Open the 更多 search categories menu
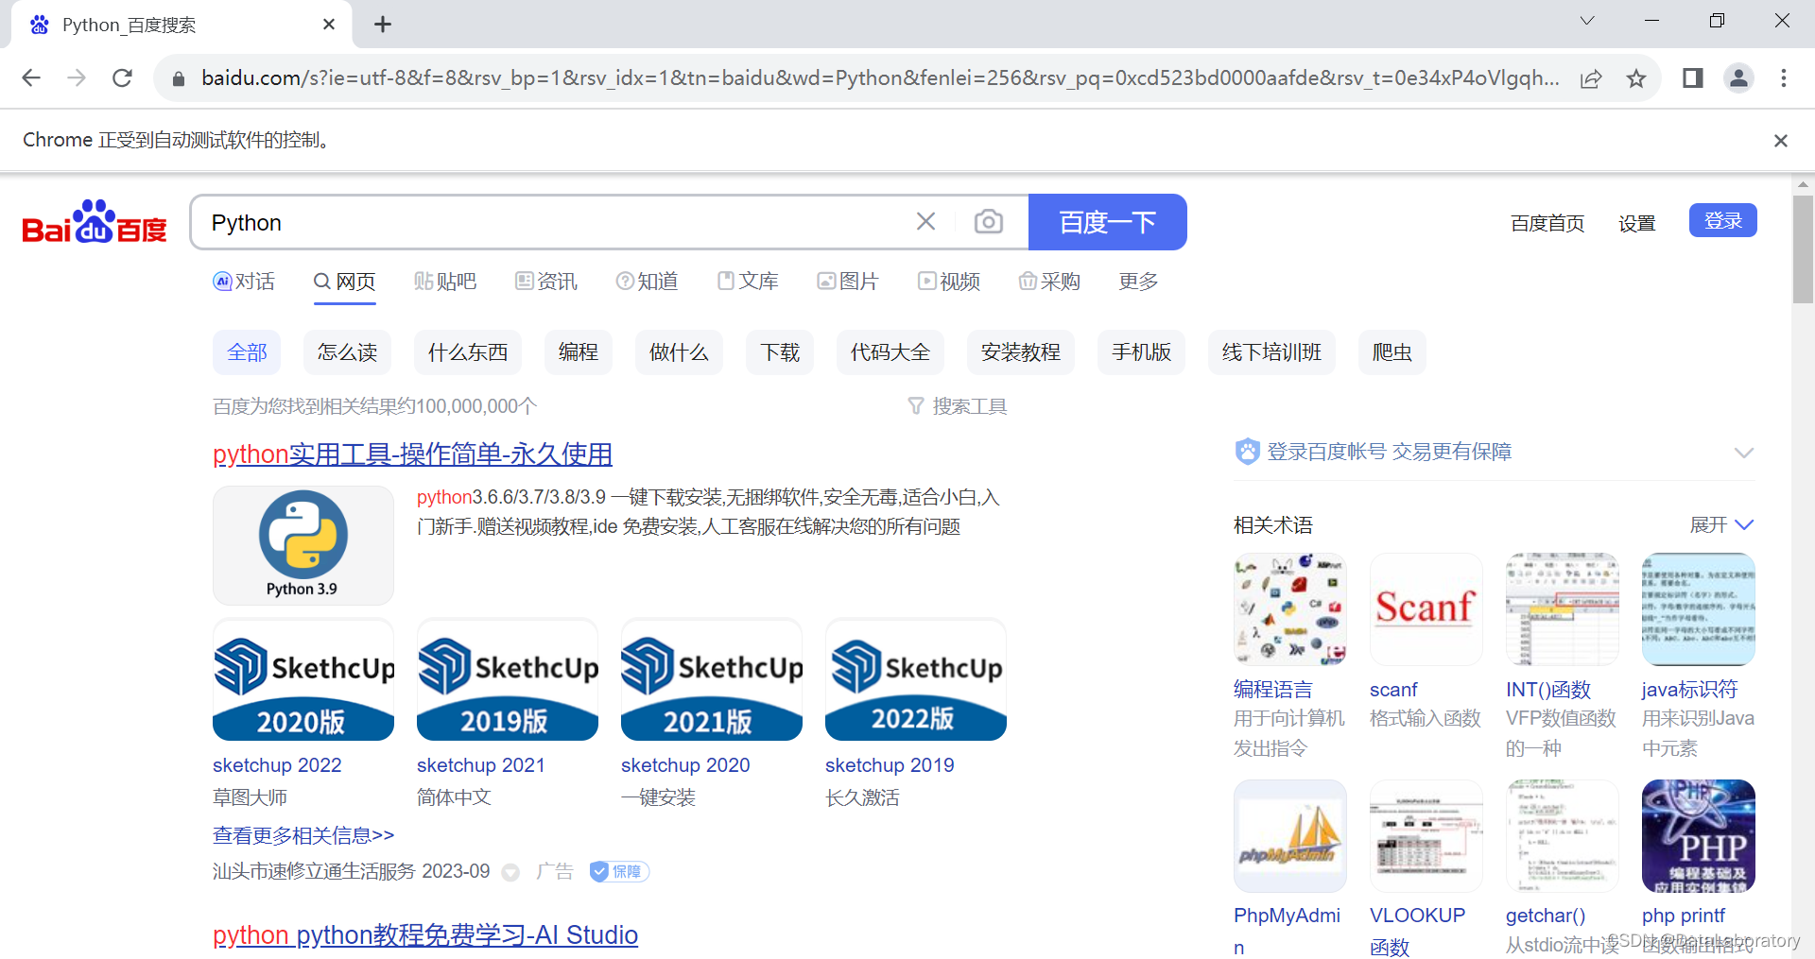This screenshot has width=1815, height=959. [x=1138, y=282]
